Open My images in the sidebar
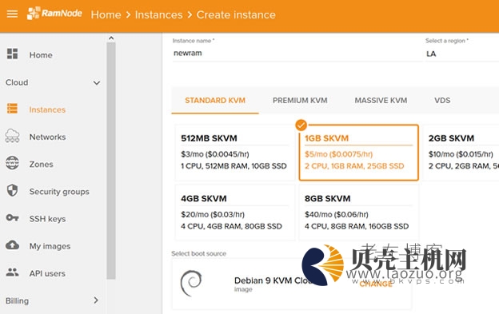Viewport: 499px width, 314px height. 50,246
